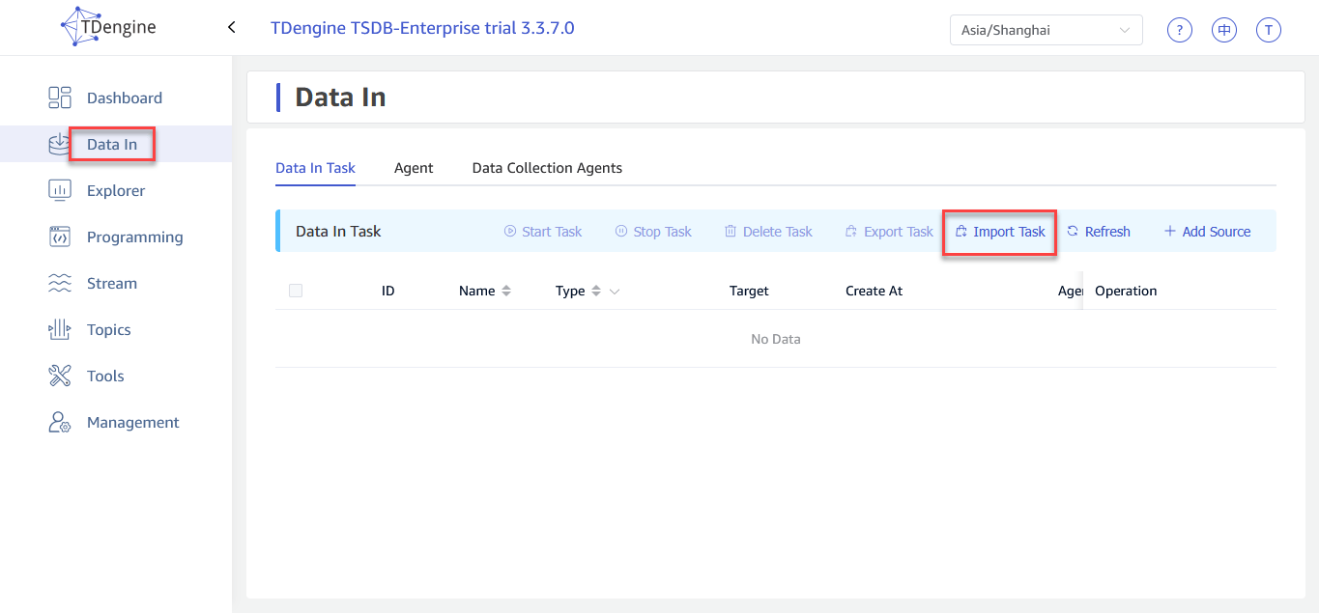Open help with question mark icon
1319x613 pixels.
click(1179, 30)
